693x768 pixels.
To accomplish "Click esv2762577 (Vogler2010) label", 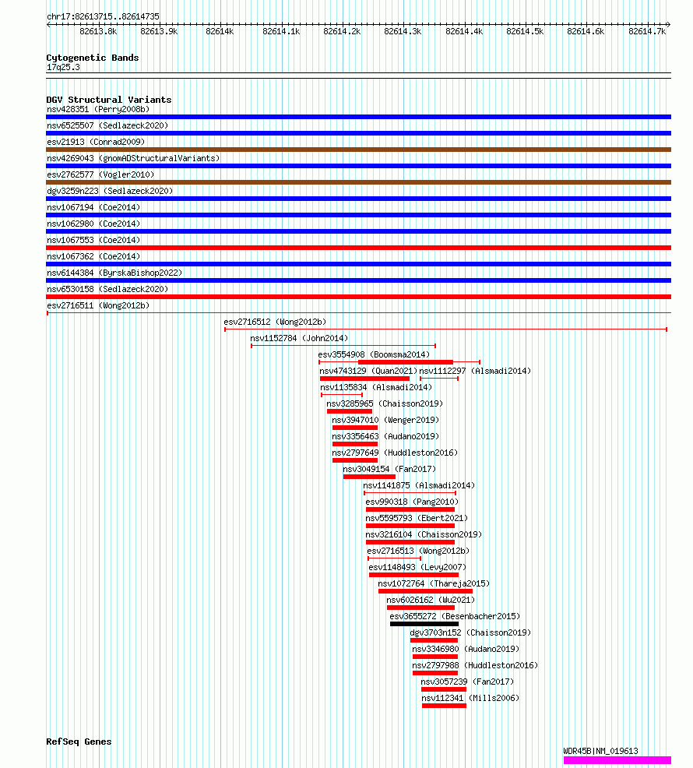I will pos(100,174).
